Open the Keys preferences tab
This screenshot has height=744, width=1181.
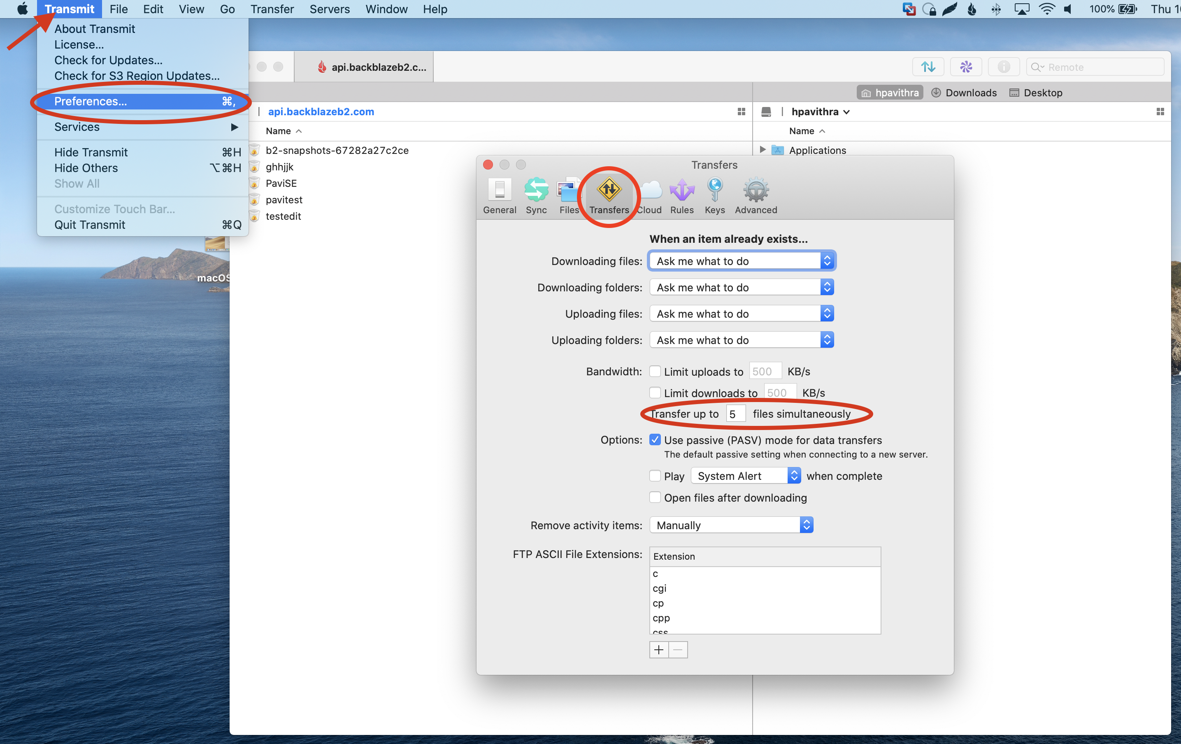pos(715,196)
